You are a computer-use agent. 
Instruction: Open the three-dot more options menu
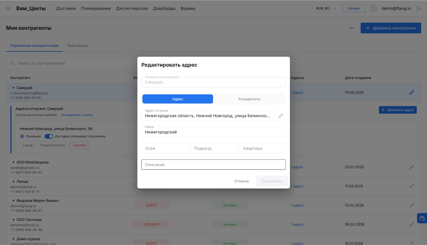[351, 28]
